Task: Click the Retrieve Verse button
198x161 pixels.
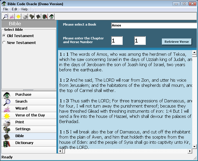Action: (177, 42)
